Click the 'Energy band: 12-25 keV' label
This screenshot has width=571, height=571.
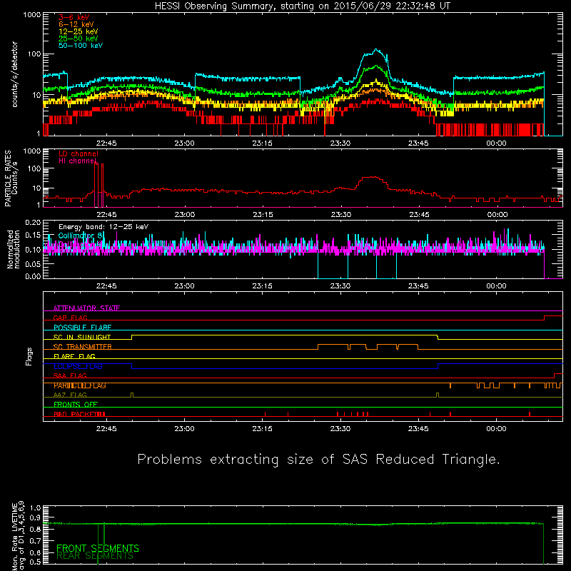coord(103,227)
